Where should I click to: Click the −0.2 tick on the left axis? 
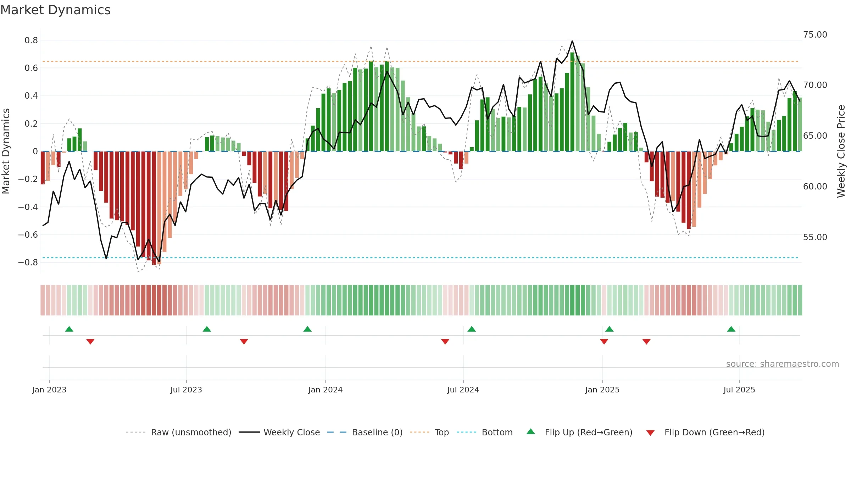pyautogui.click(x=28, y=179)
